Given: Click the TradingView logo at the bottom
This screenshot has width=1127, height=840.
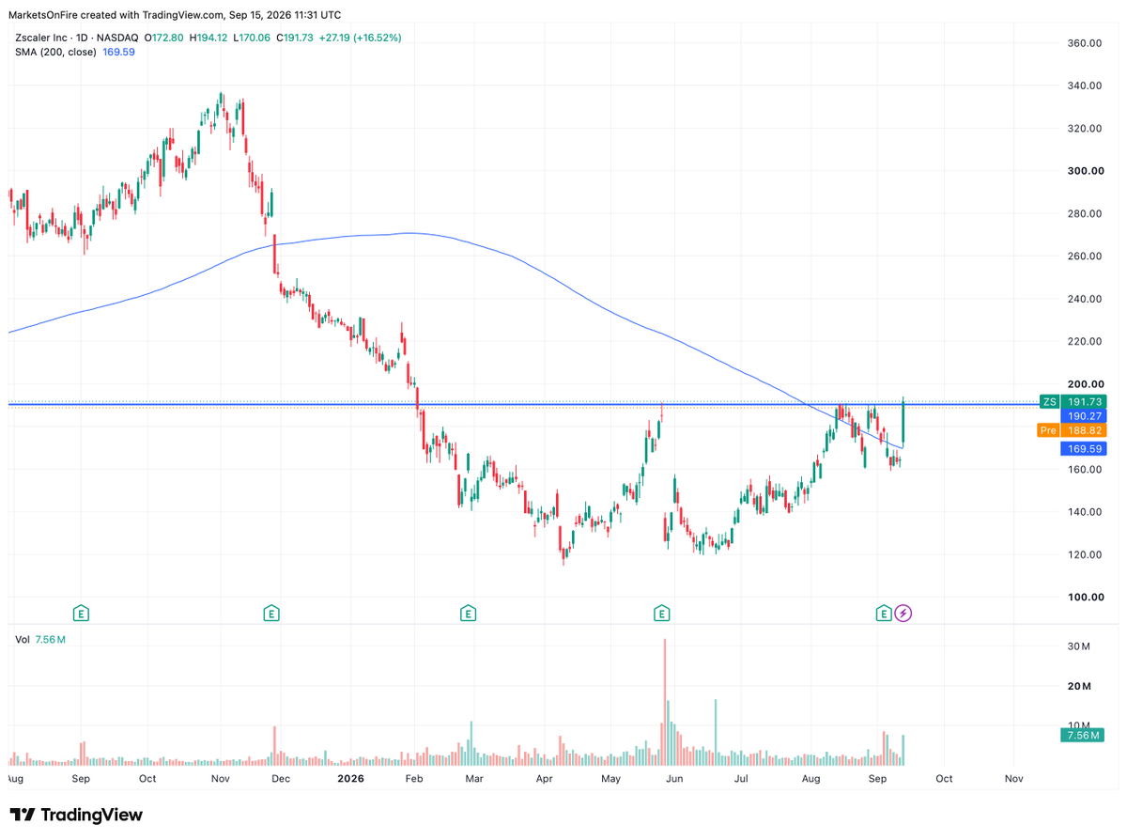Looking at the screenshot, I should 76,815.
